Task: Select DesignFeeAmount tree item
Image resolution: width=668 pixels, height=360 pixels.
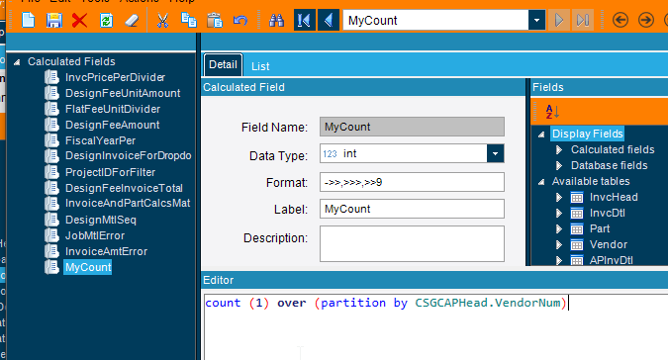Action: coord(112,125)
